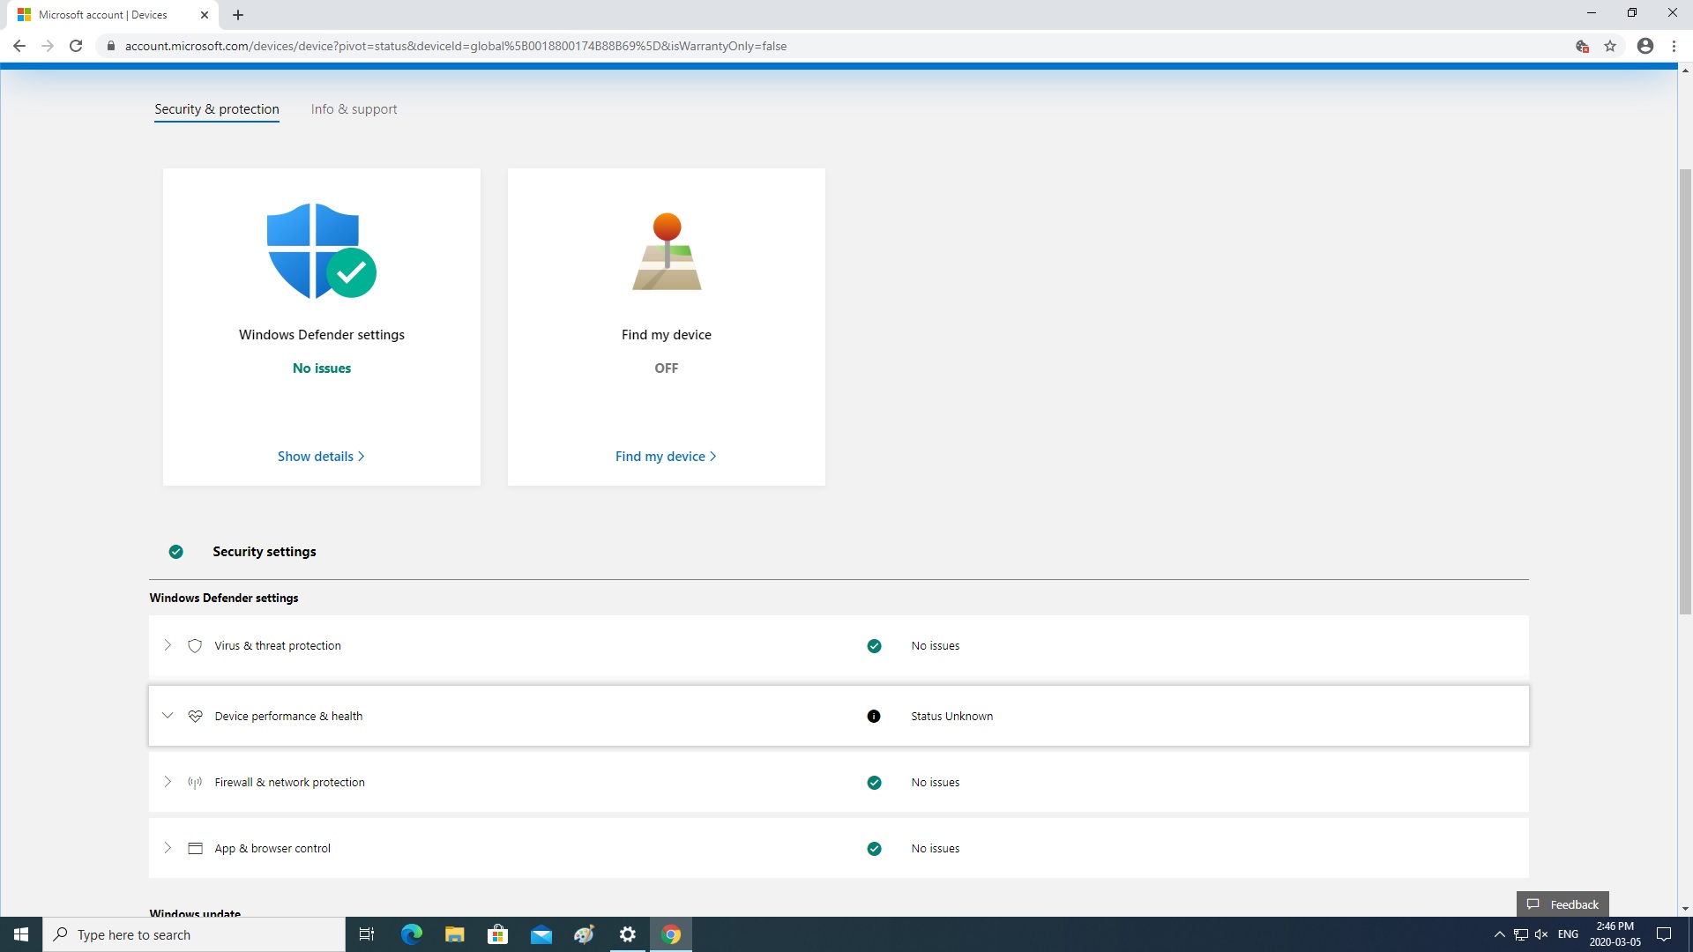This screenshot has height=952, width=1693.
Task: Click the heart icon for Device performance & health
Action: coord(195,717)
